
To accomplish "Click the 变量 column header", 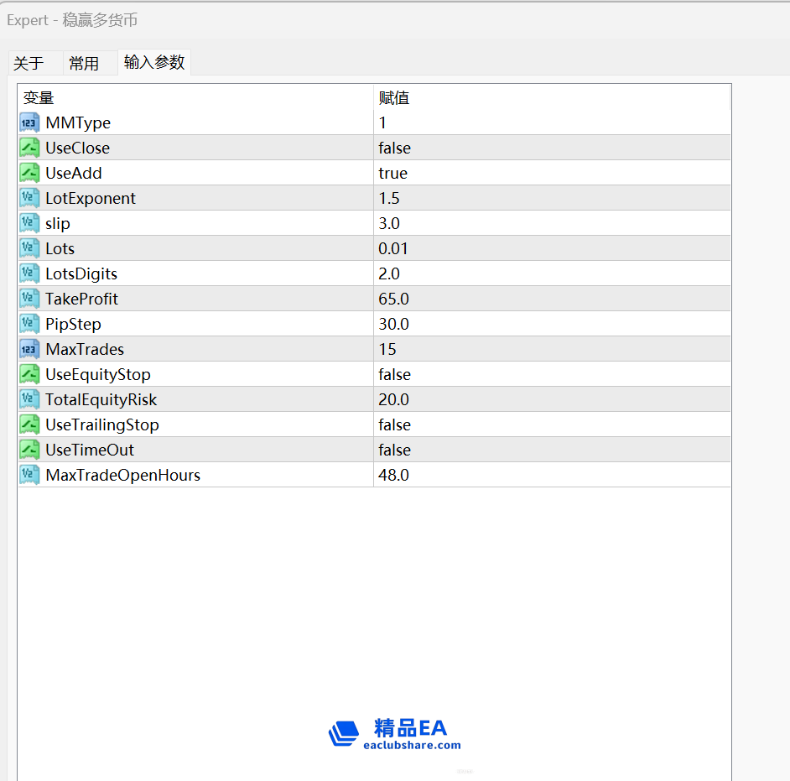I will tap(39, 97).
